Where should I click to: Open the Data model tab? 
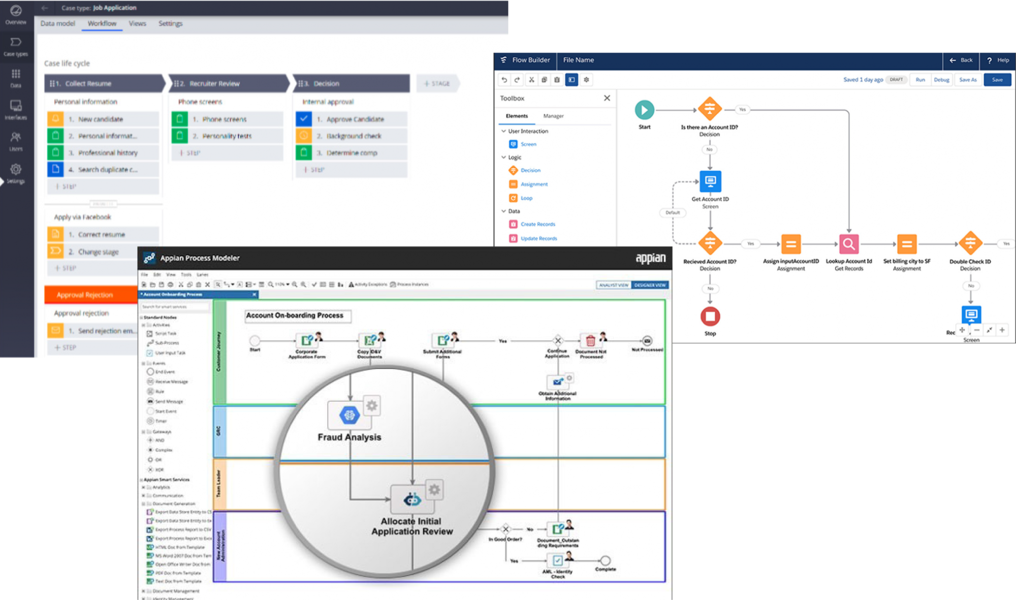57,23
